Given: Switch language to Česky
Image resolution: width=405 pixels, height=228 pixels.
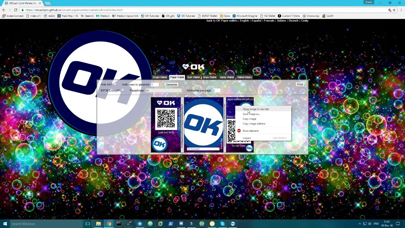Looking at the screenshot, I should tap(305, 21).
